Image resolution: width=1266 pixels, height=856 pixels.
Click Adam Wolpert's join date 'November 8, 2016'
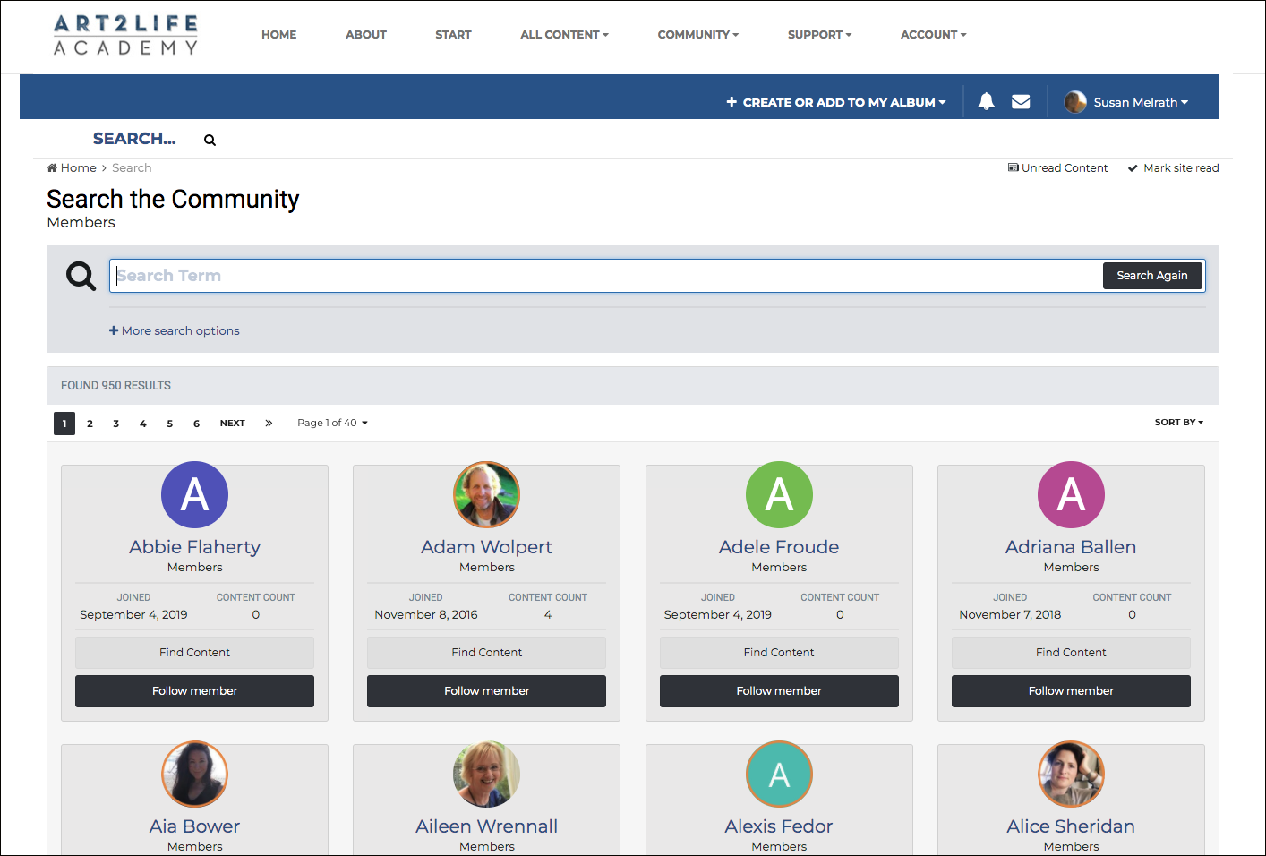(426, 615)
